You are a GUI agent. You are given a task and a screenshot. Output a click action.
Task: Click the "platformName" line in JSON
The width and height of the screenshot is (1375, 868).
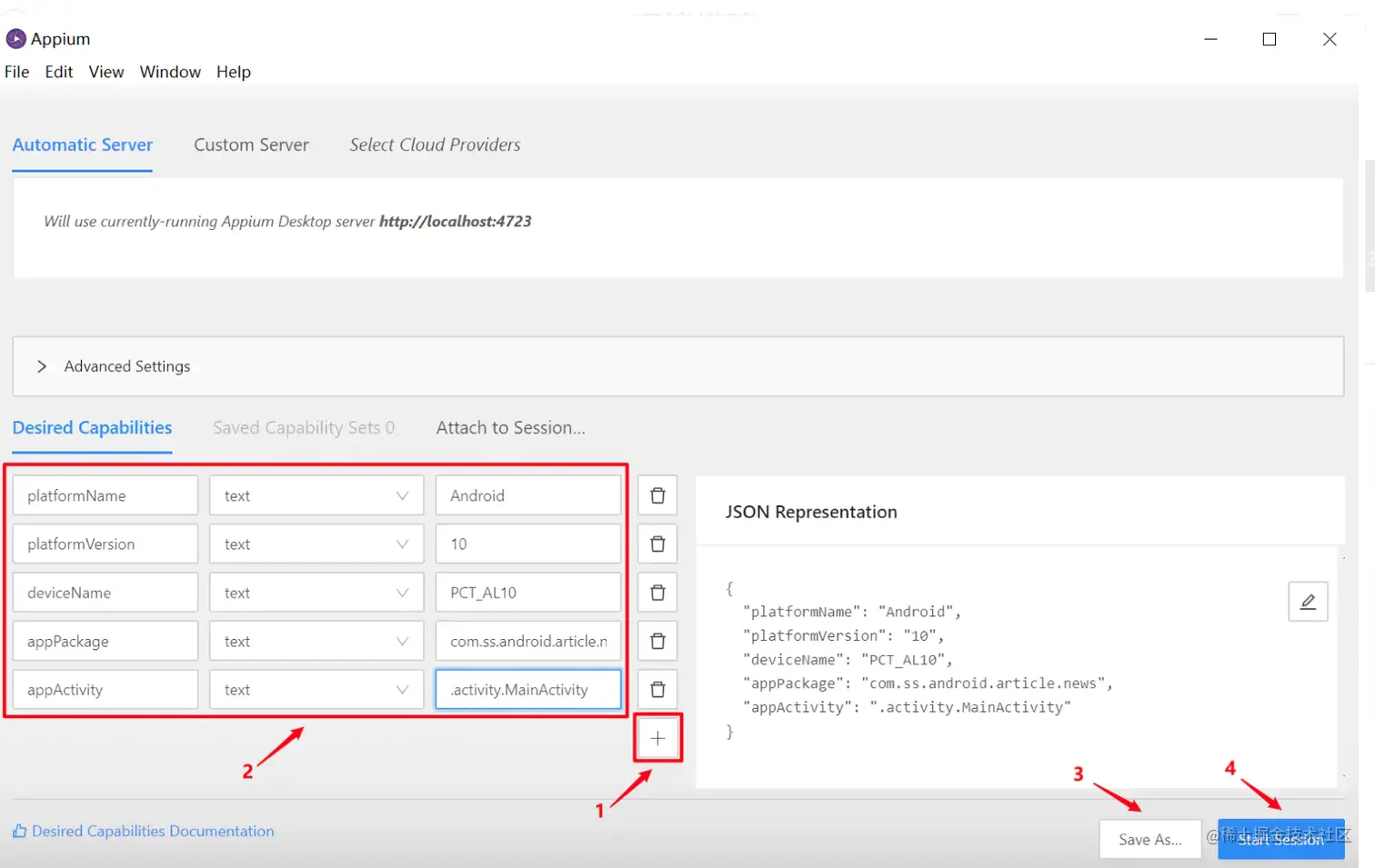tap(851, 612)
